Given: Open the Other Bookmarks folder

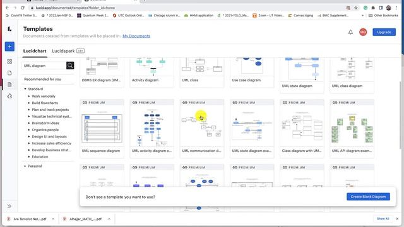Looking at the screenshot, I should [x=383, y=15].
